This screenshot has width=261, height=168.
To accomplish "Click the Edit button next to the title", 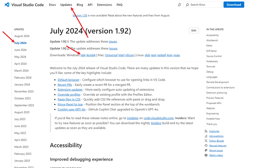I will point(194,31).
